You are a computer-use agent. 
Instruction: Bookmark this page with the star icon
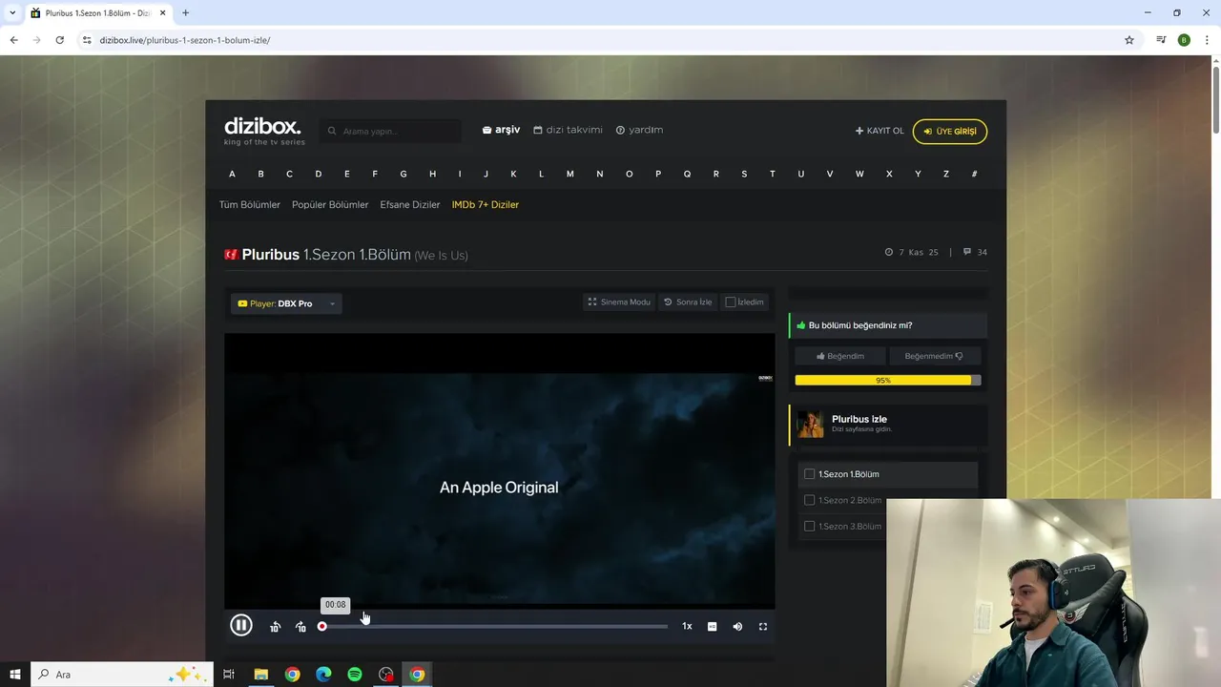tap(1129, 40)
